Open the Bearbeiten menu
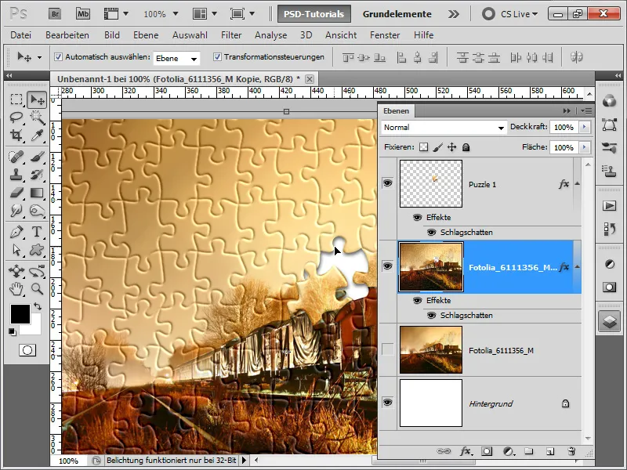This screenshot has width=627, height=470. 67,35
